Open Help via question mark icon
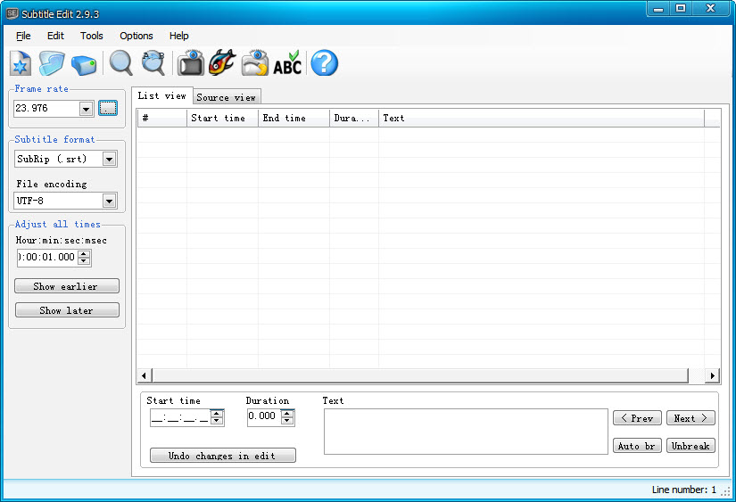Viewport: 736px width, 502px height. [325, 63]
